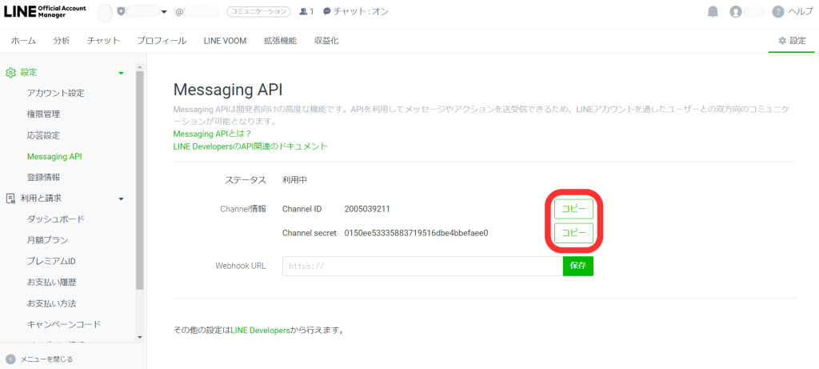Open お支払い方法 in sidebar

coord(52,303)
